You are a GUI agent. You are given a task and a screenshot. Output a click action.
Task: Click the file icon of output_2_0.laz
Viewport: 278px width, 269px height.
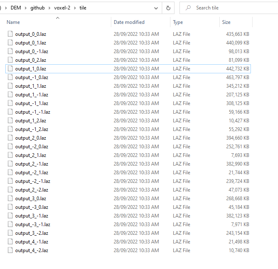[x=10, y=138]
